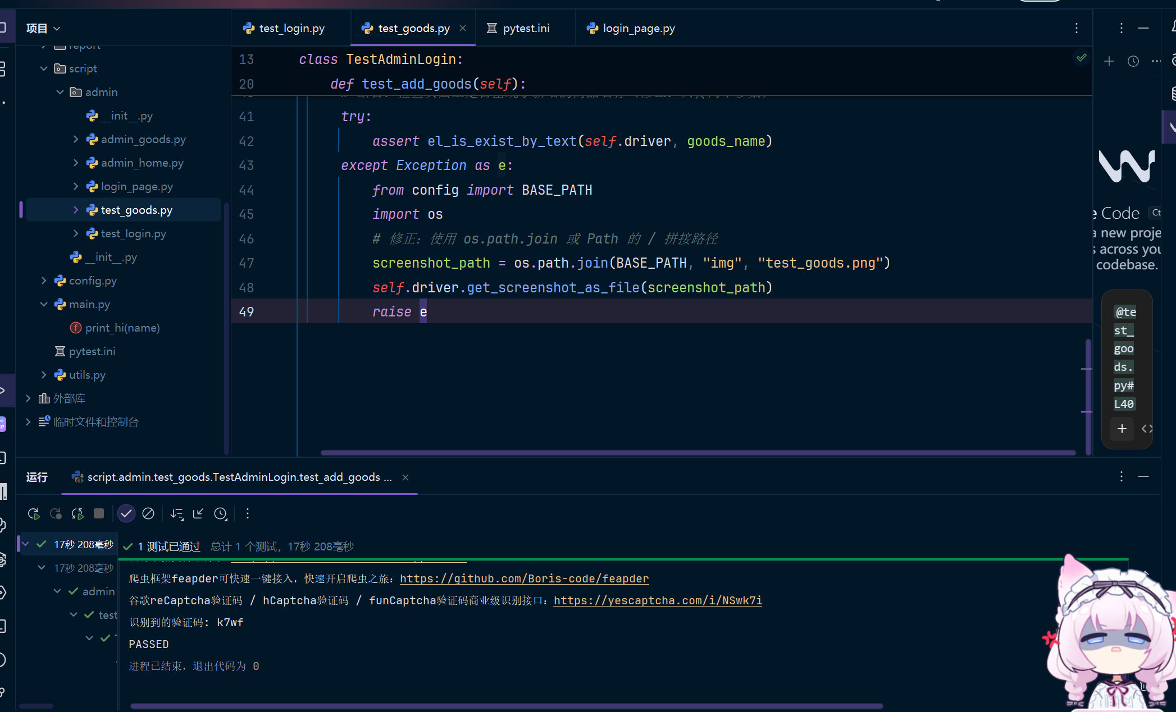1176x712 pixels.
Task: Open more run toolbar options
Action: [248, 513]
